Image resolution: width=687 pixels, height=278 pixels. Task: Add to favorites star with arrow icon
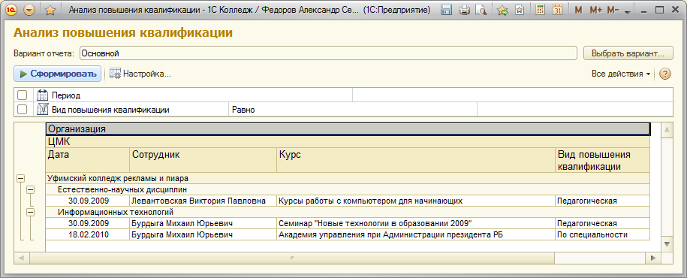(502, 10)
